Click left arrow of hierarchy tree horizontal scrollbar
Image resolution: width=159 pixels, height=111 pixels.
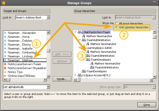pyautogui.click(x=75, y=80)
